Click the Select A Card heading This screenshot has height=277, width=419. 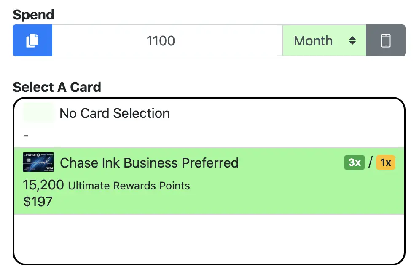coord(57,87)
